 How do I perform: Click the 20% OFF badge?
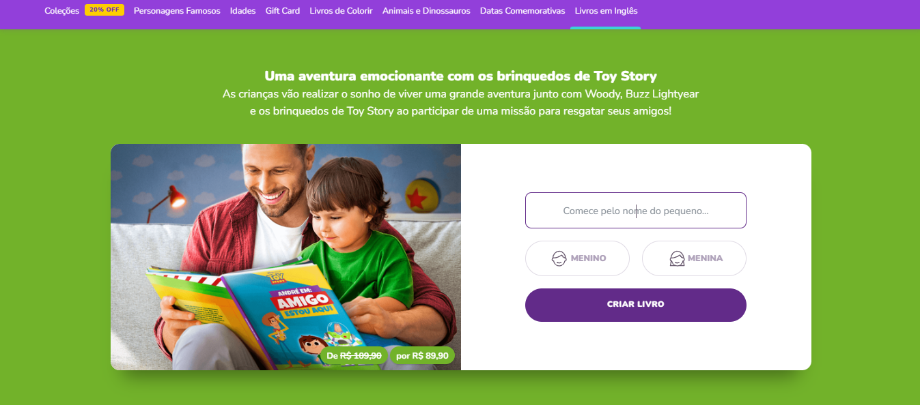pyautogui.click(x=104, y=10)
